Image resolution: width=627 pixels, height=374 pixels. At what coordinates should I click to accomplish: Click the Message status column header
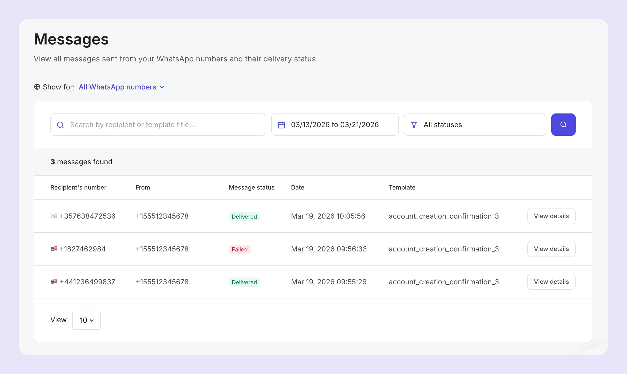252,188
